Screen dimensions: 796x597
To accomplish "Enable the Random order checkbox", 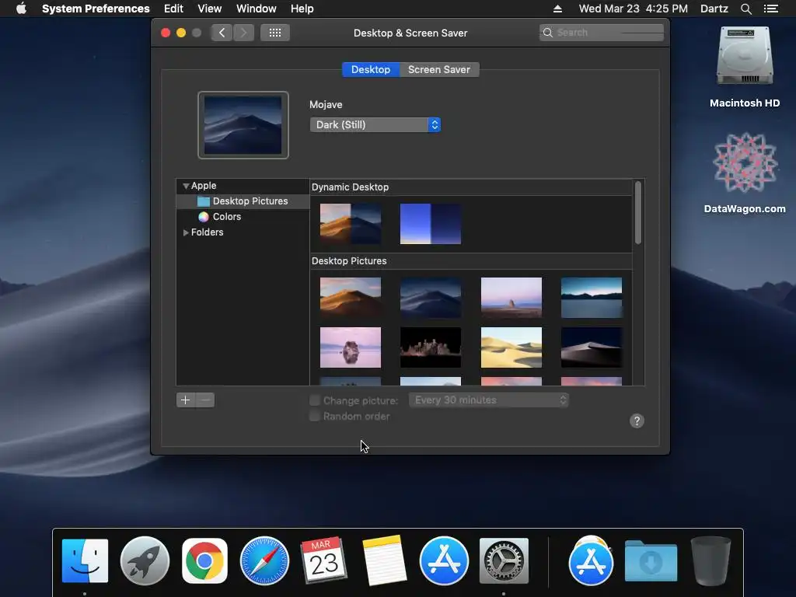I will click(315, 417).
